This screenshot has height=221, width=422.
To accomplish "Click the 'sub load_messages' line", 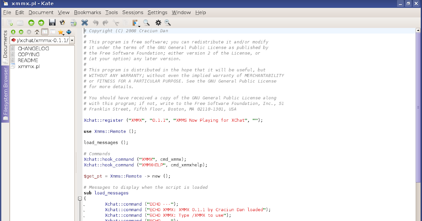I will 106,193.
